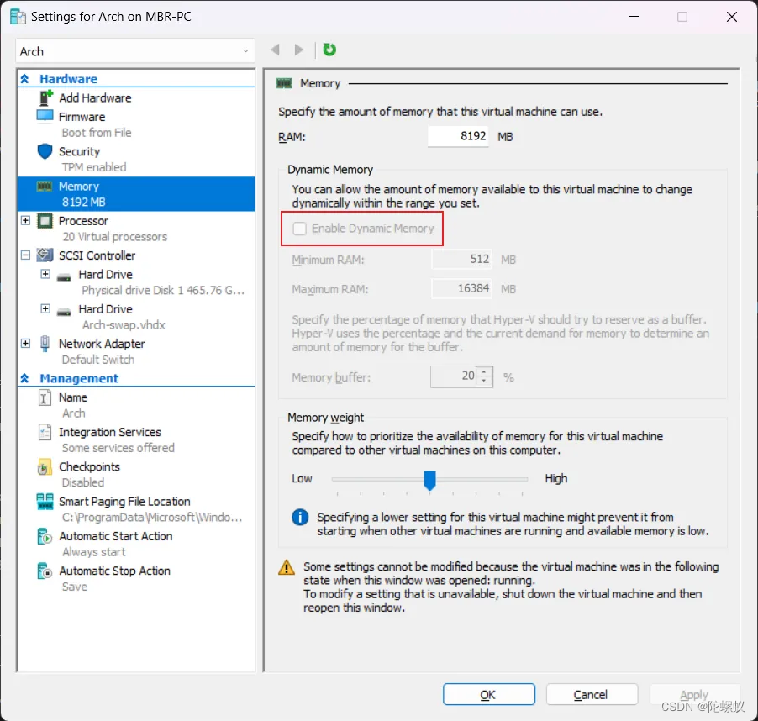Click the Automatic Stop Action icon
This screenshot has width=758, height=721.
click(x=45, y=571)
